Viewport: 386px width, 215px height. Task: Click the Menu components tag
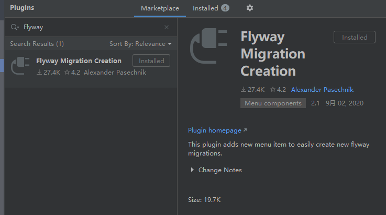pos(273,103)
